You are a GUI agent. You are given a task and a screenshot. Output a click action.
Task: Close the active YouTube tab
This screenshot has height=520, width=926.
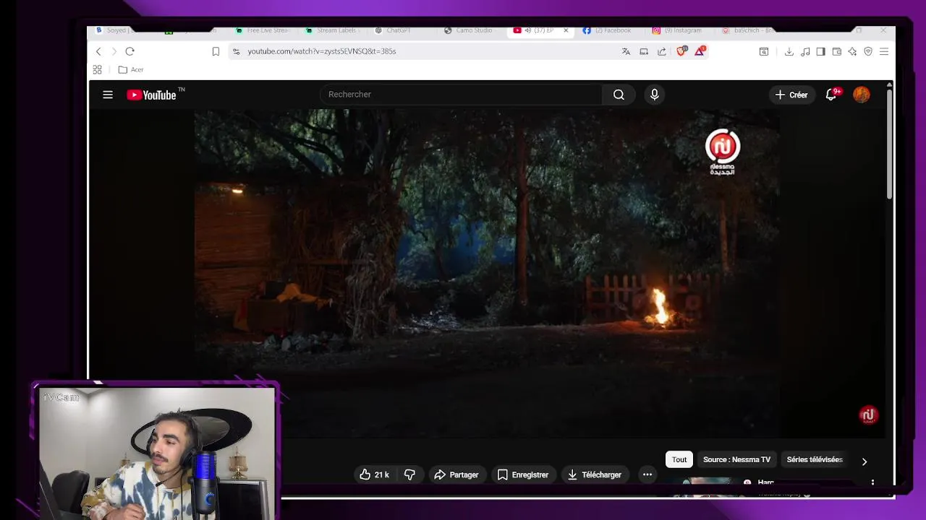pyautogui.click(x=566, y=30)
